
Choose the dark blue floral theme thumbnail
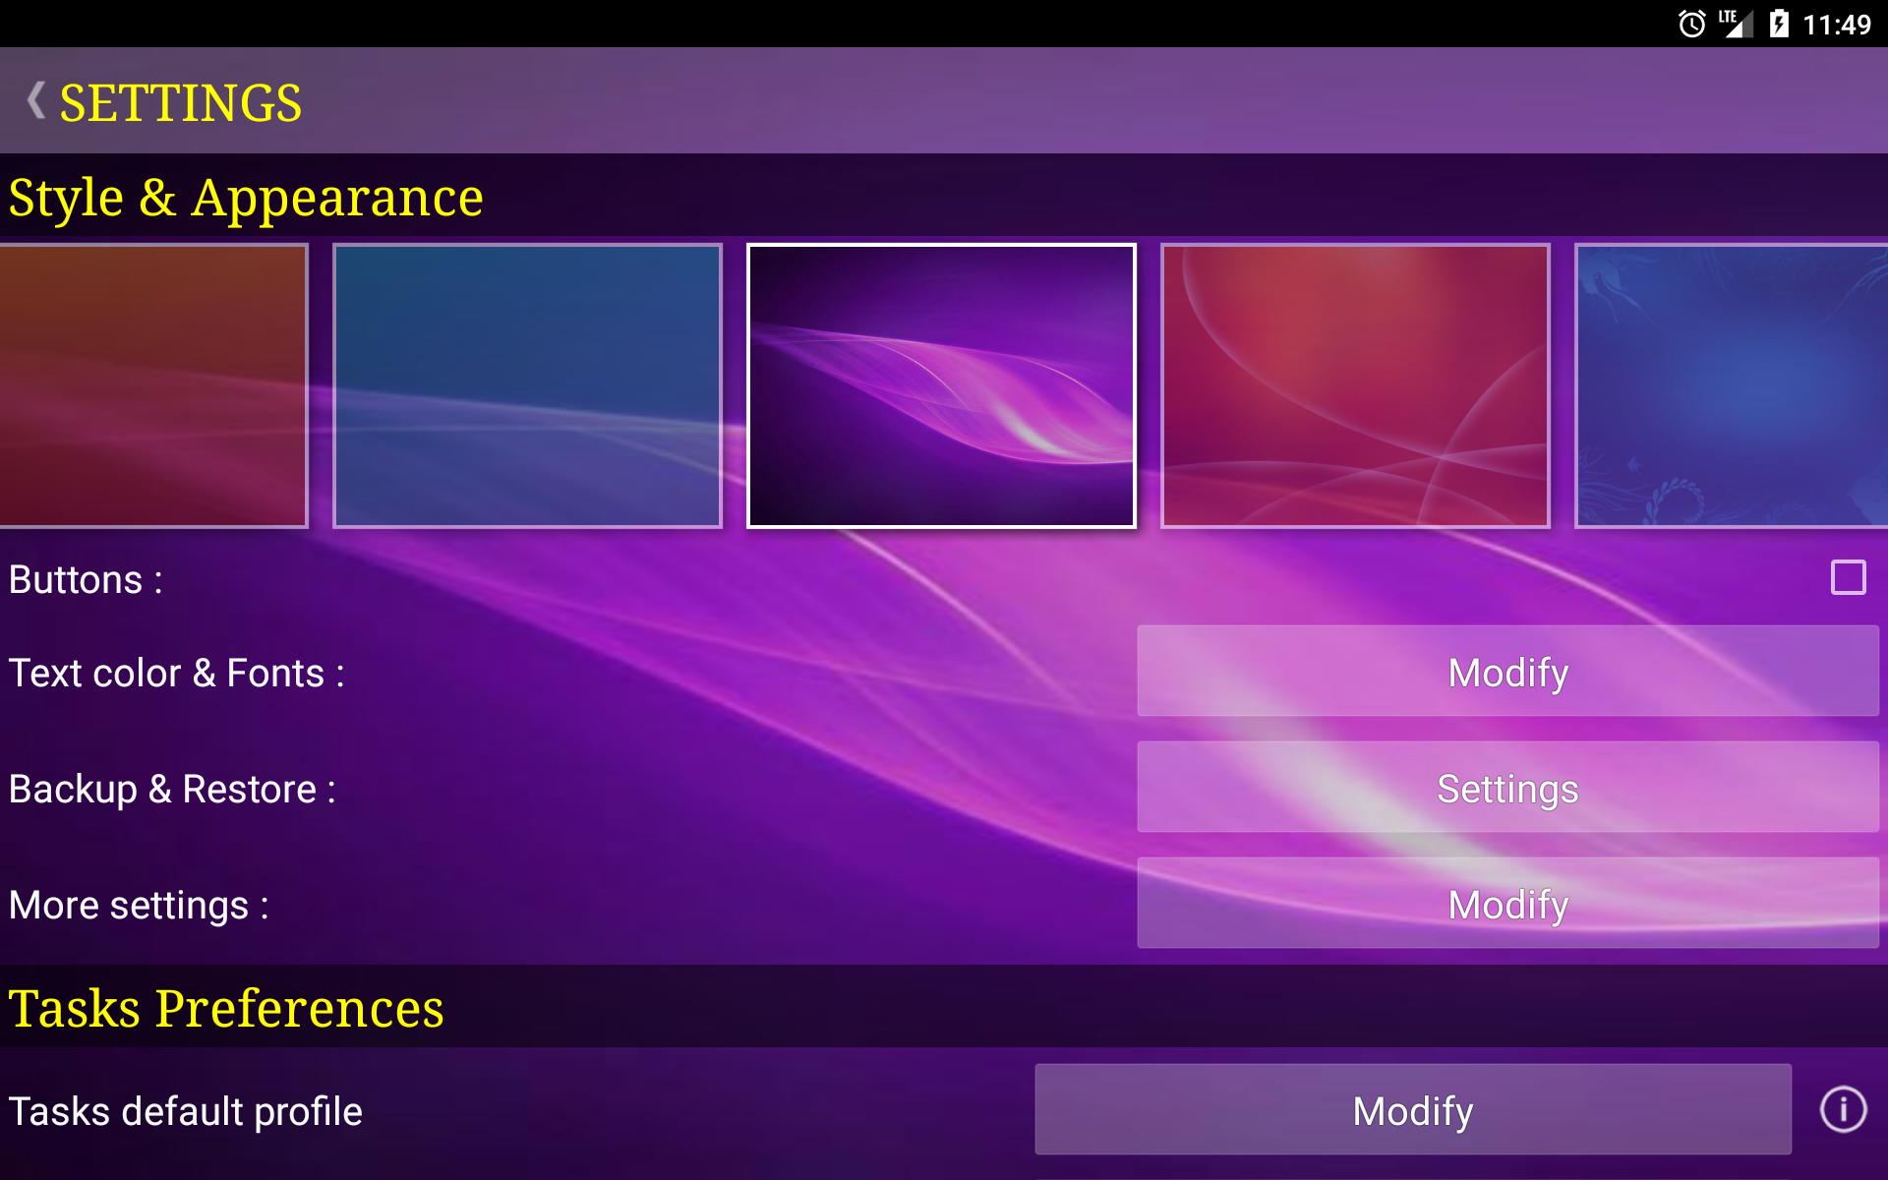click(1731, 386)
